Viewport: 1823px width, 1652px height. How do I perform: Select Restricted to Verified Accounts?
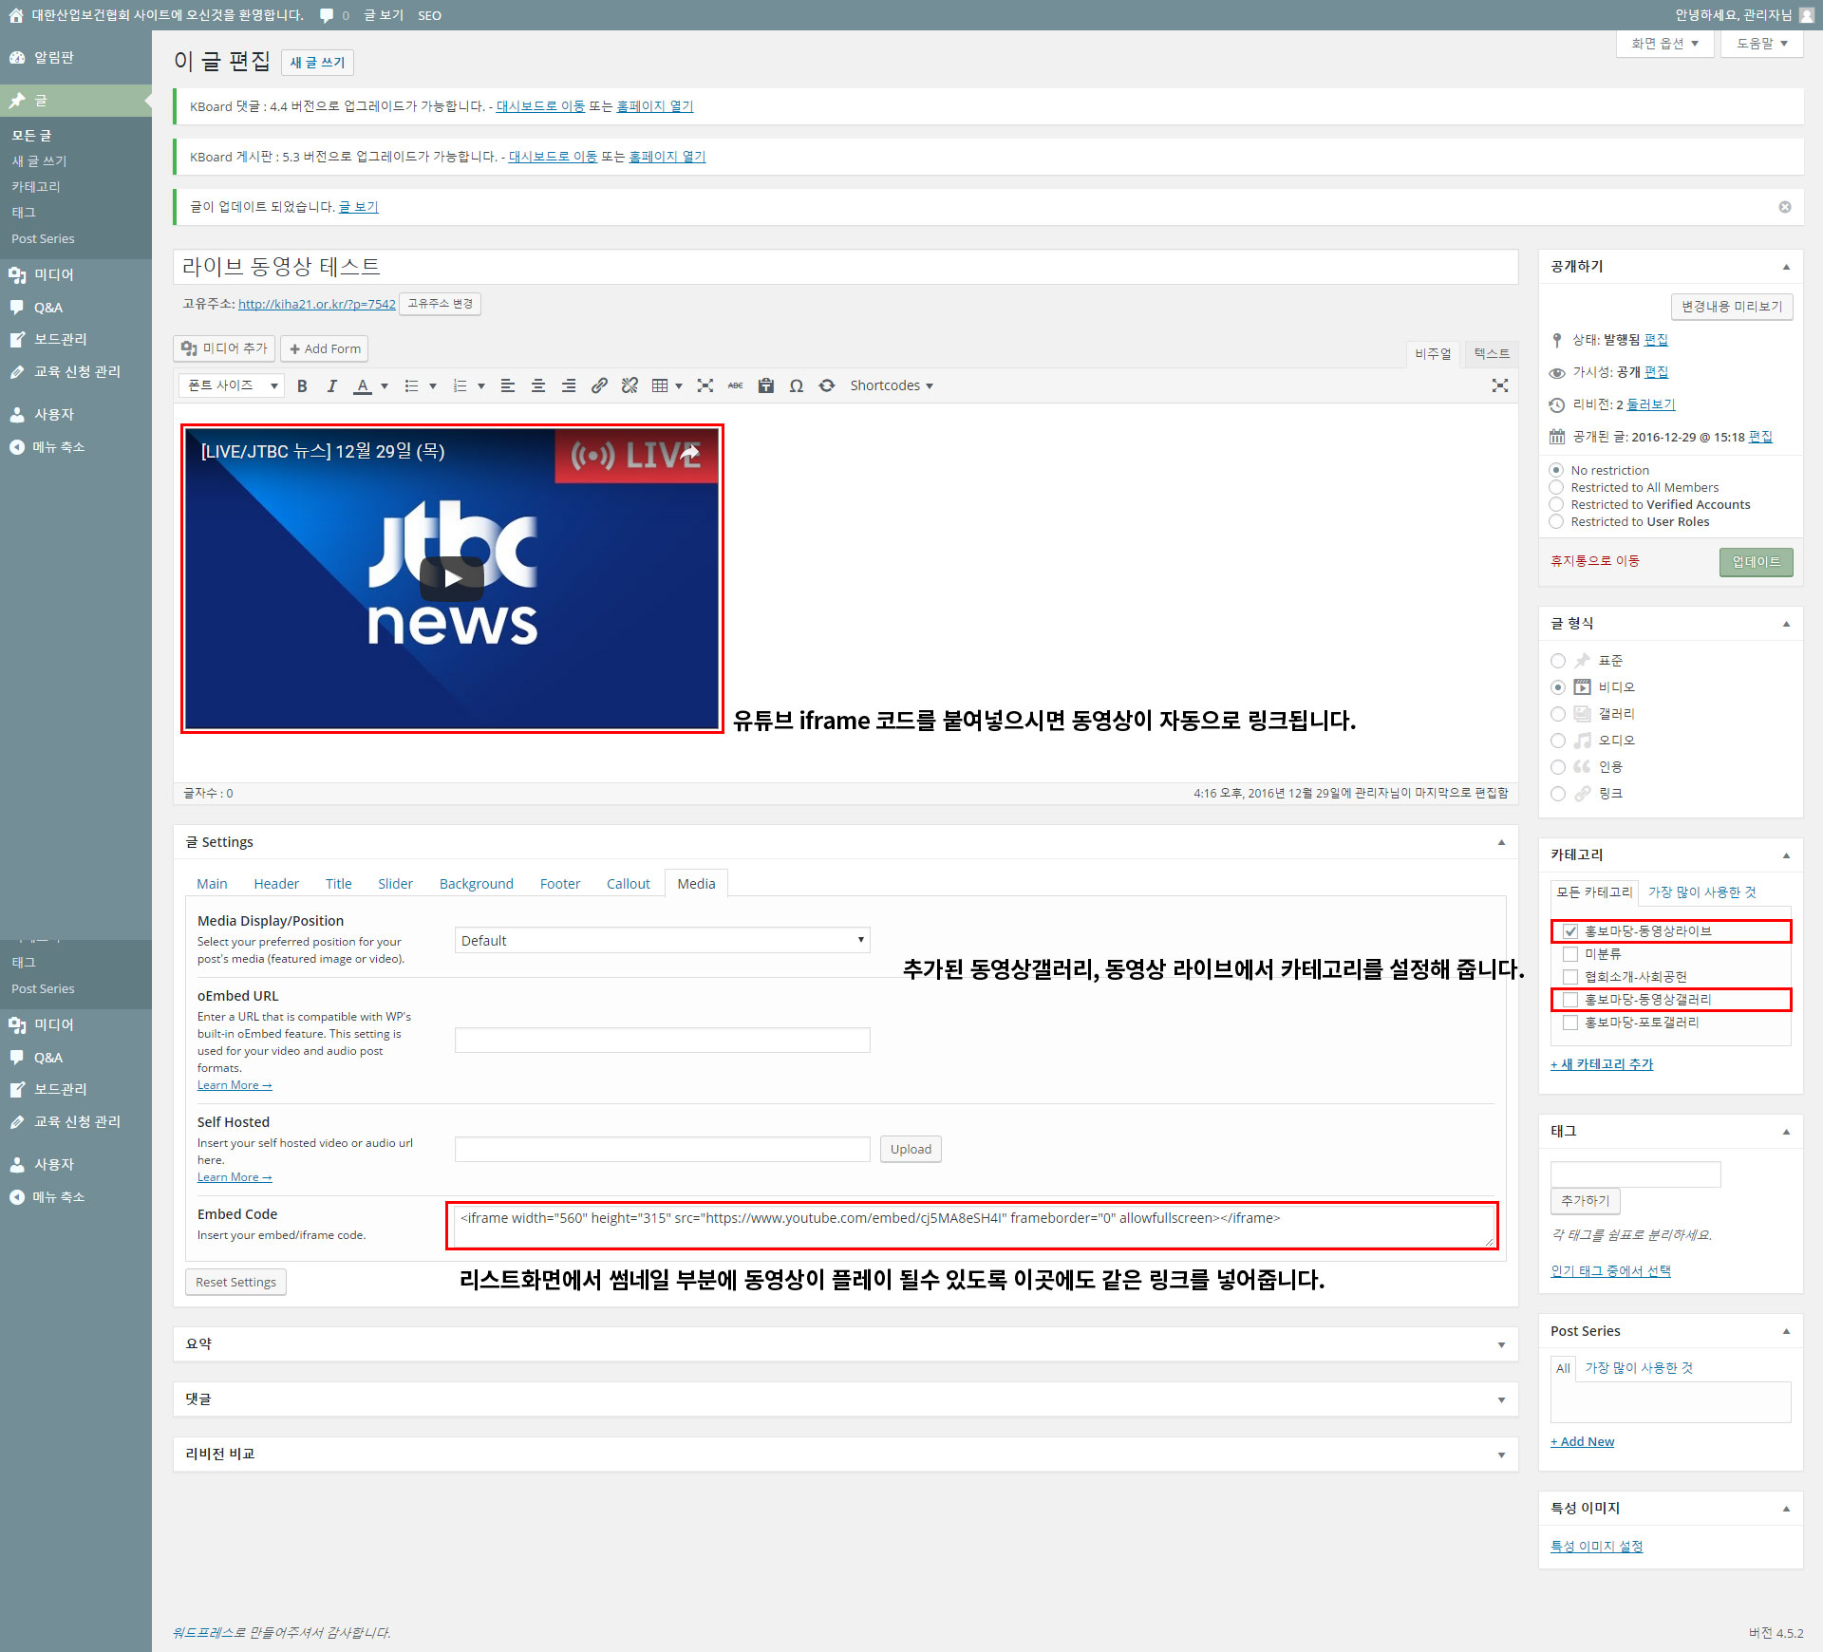pyautogui.click(x=1556, y=504)
